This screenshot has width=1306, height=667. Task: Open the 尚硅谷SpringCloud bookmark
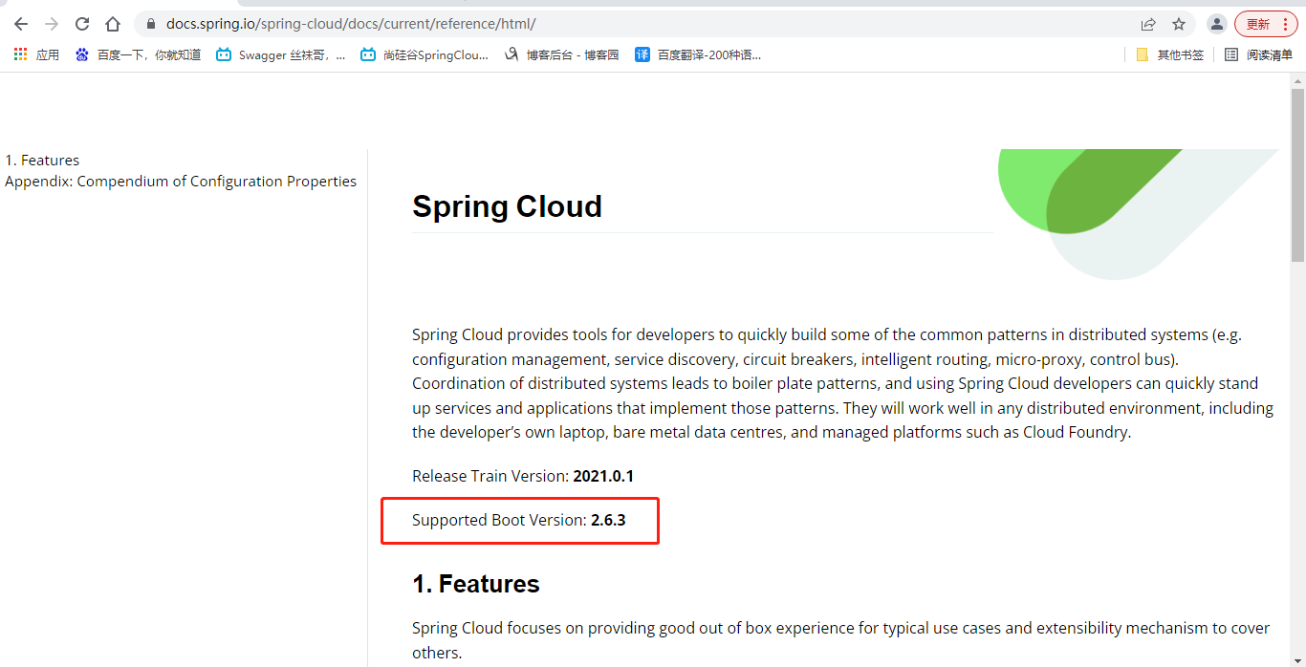424,55
